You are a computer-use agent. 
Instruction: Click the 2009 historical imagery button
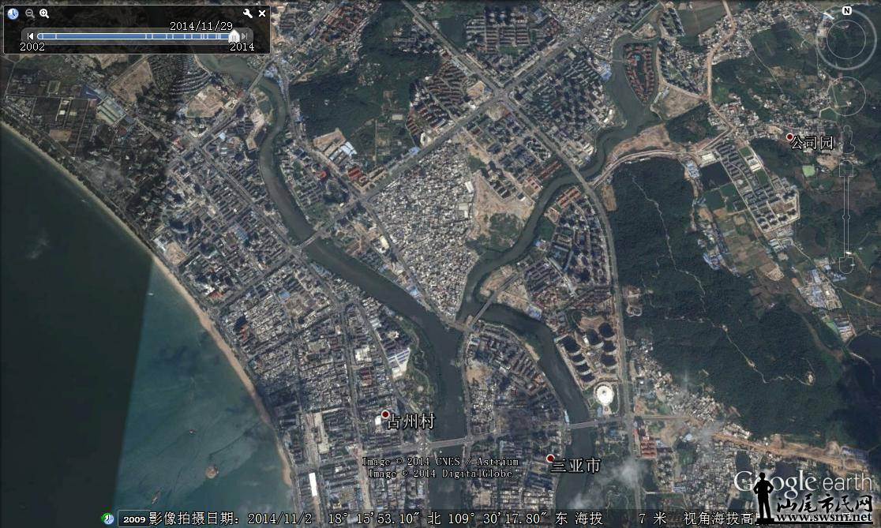pyautogui.click(x=133, y=519)
